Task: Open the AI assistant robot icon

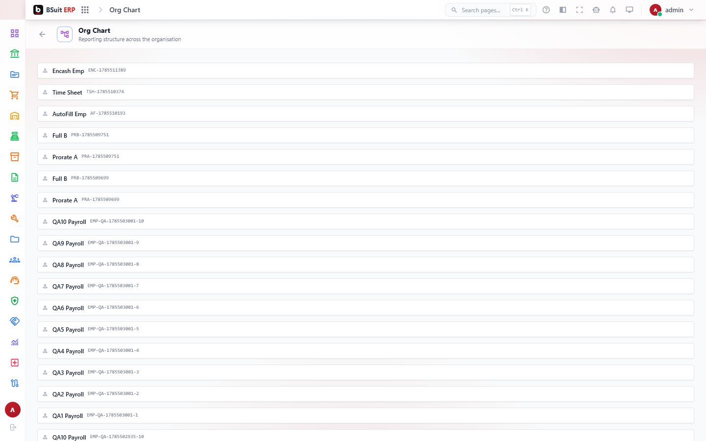Action: click(596, 10)
